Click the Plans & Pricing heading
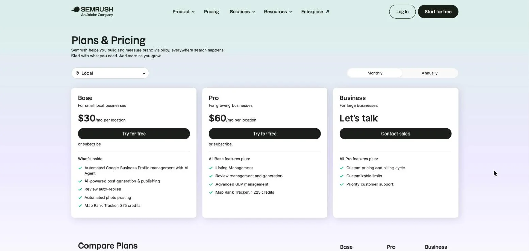 coord(108,41)
